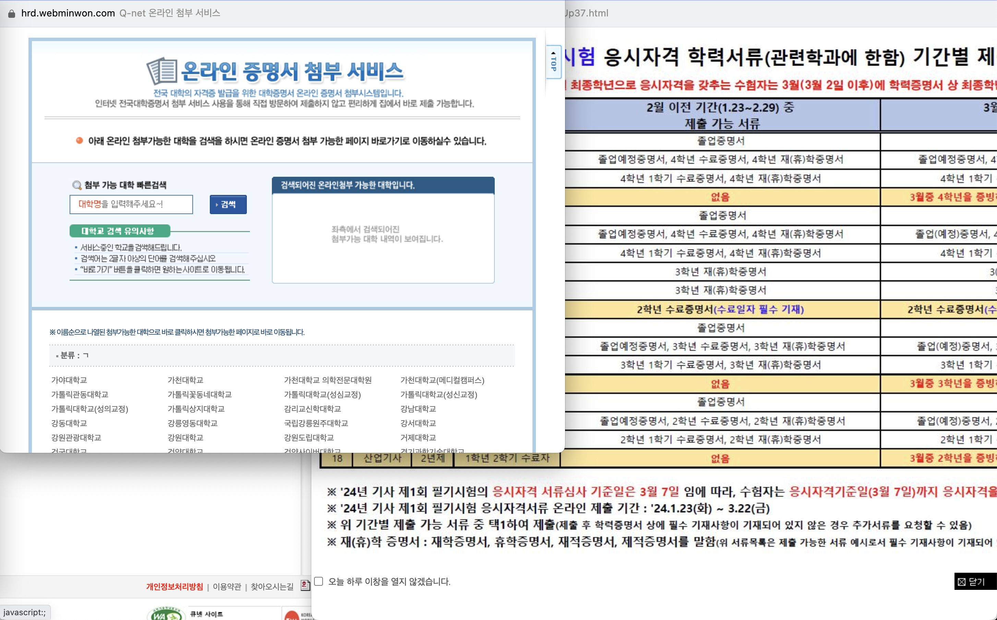Select 가톨릭대학교(성심교정) from the list

point(322,395)
